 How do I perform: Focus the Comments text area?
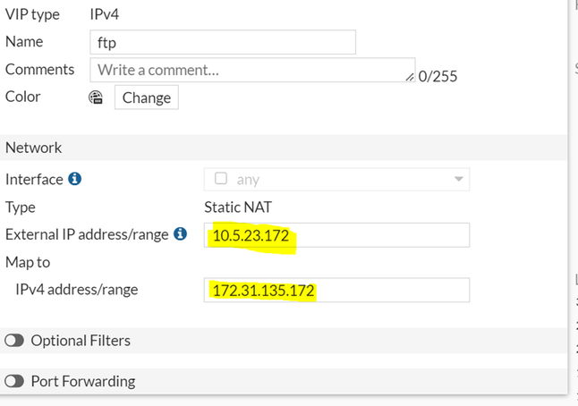pos(251,70)
